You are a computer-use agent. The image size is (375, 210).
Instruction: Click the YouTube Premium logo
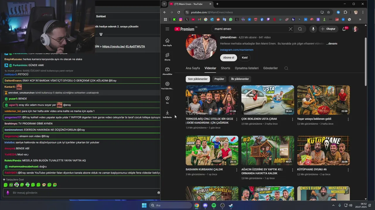pos(184,29)
